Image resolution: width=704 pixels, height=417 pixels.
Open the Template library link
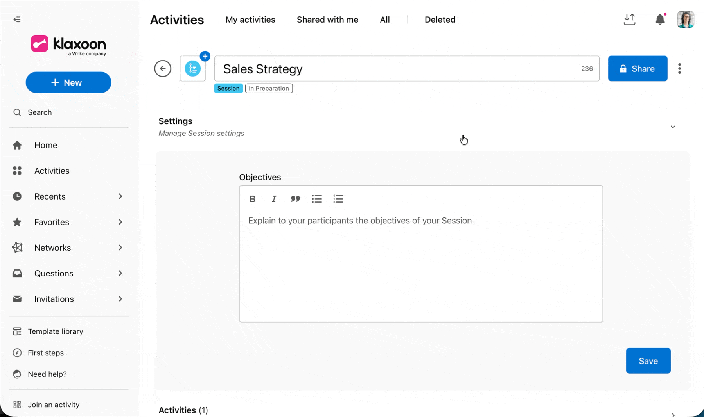pyautogui.click(x=55, y=331)
